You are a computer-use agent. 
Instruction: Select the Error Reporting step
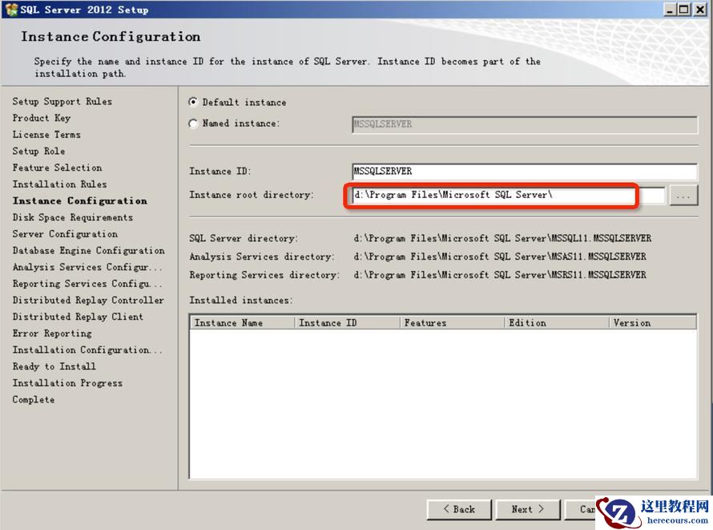pyautogui.click(x=52, y=334)
